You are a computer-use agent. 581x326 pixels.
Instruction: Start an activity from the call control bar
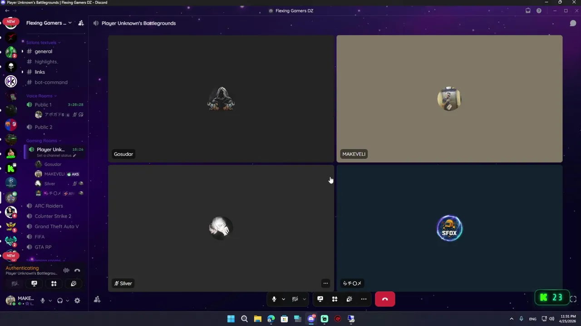335,299
